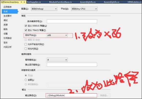142x99 pixels.
Task: Enable 允许不安全代码 checkbox
Action: (26, 44)
